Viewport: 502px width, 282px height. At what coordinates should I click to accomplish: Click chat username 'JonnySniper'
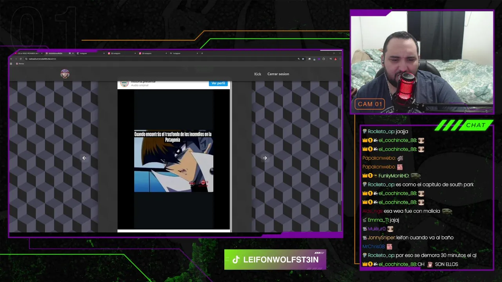pos(381,238)
